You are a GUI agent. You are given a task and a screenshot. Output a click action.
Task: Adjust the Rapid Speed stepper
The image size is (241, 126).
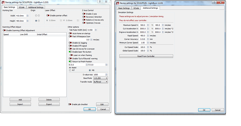(148, 36)
